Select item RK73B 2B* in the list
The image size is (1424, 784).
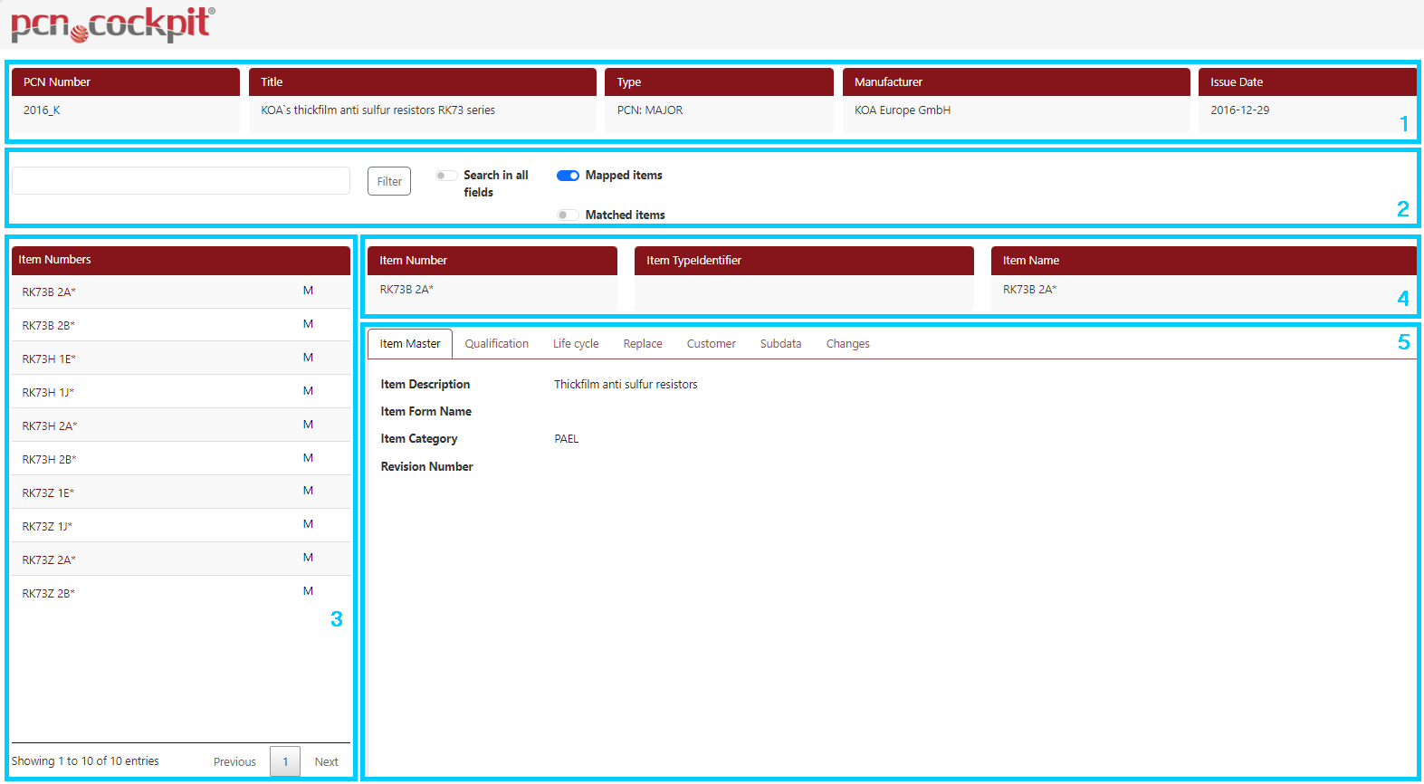(x=49, y=326)
